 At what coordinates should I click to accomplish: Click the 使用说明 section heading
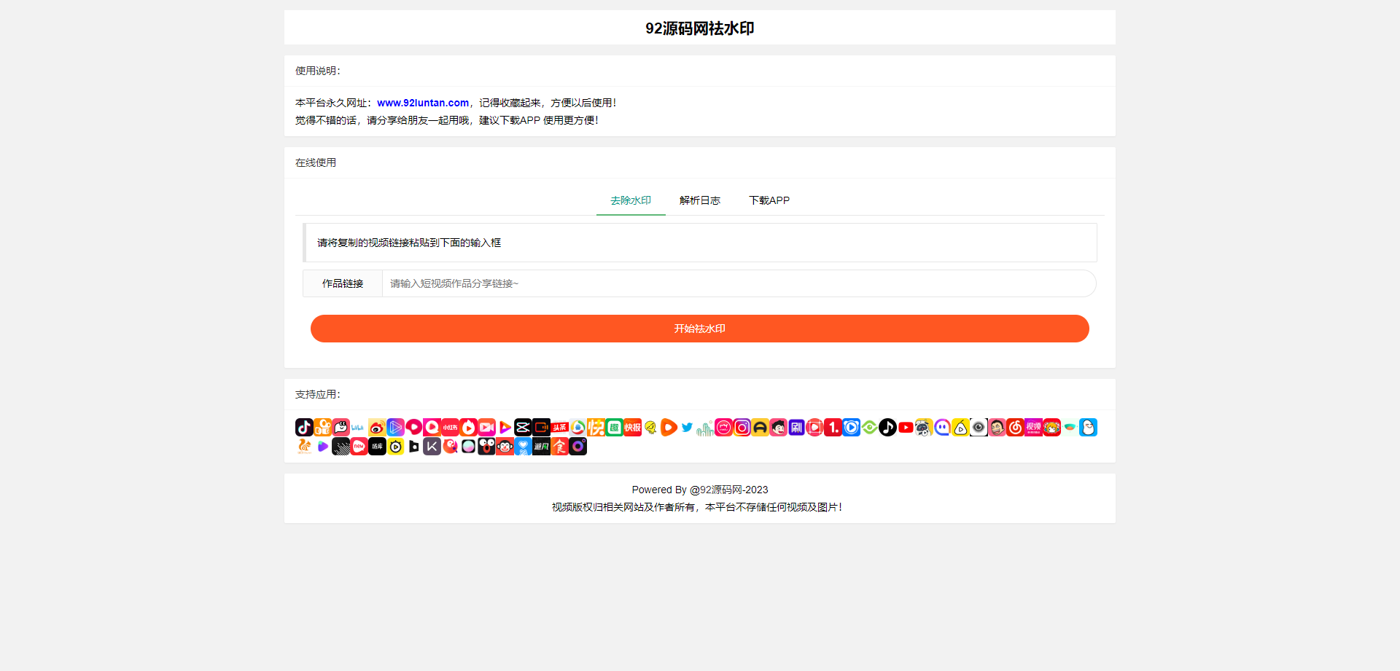318,71
